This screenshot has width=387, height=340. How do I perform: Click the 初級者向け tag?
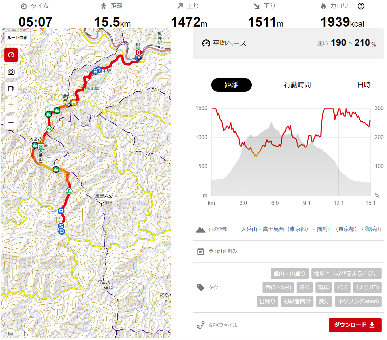coord(297,301)
